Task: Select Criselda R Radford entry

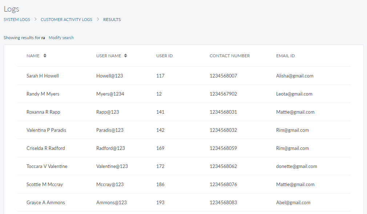Action: [x=46, y=148]
